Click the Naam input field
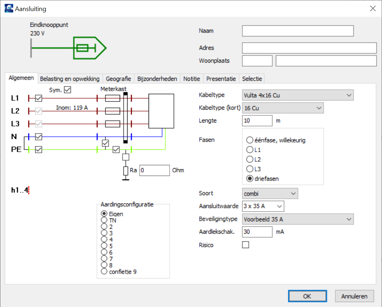 click(298, 31)
